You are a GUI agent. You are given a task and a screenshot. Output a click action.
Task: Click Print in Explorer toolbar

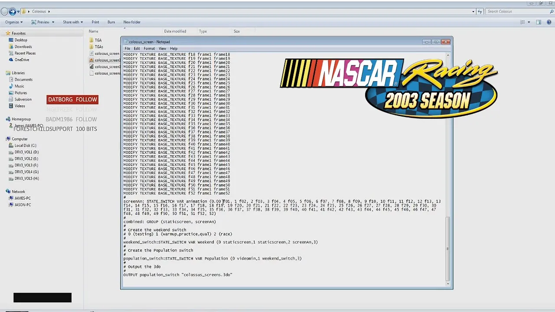tap(95, 22)
